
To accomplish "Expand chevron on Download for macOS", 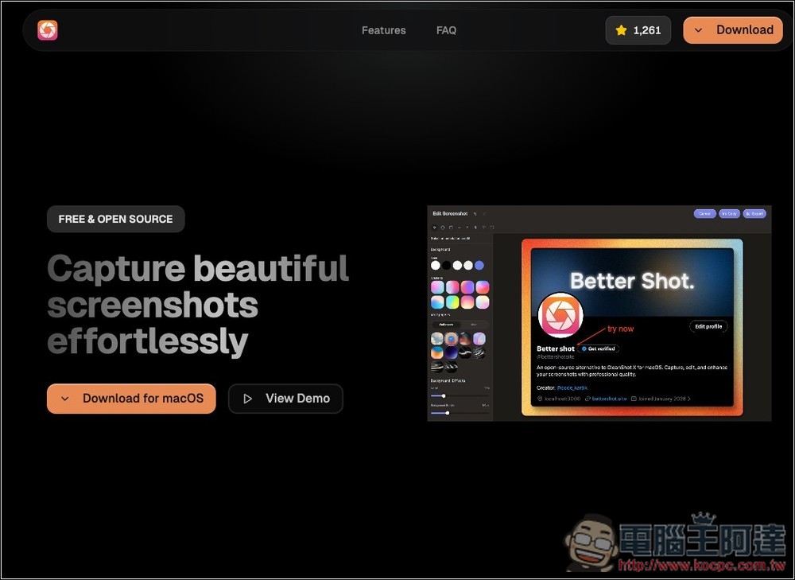I will [x=65, y=399].
